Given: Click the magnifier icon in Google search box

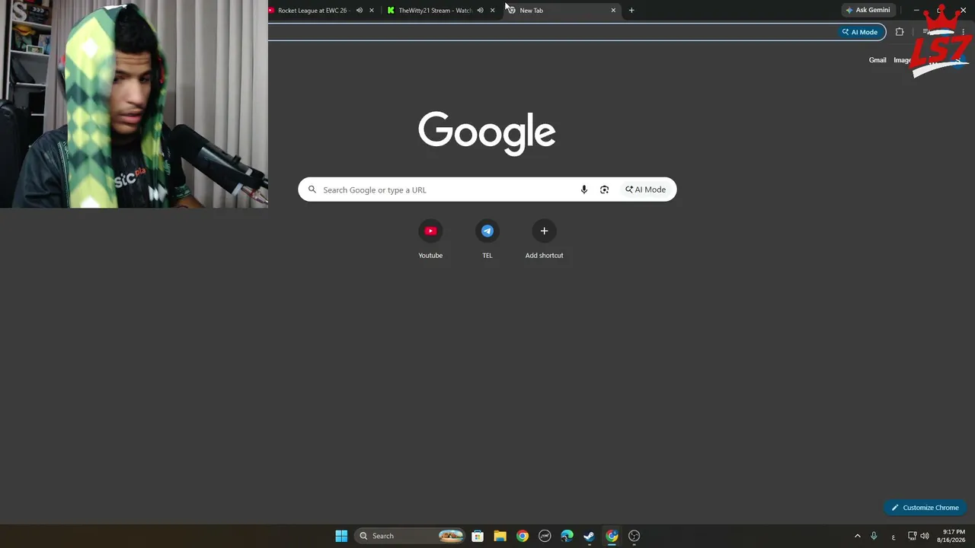Looking at the screenshot, I should (x=312, y=190).
